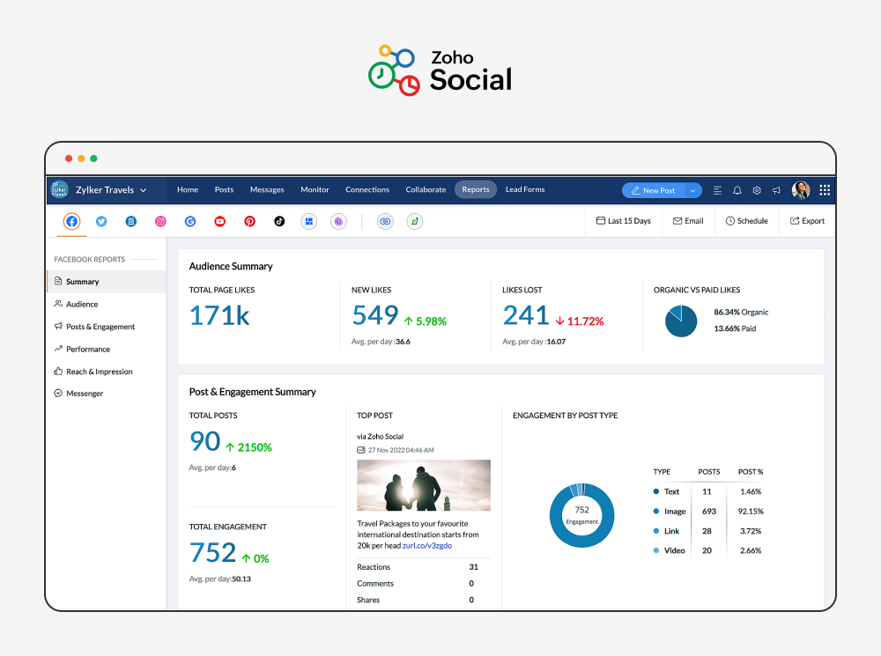The width and height of the screenshot is (881, 656).
Task: Click the 752 total engagement value
Action: 212,553
